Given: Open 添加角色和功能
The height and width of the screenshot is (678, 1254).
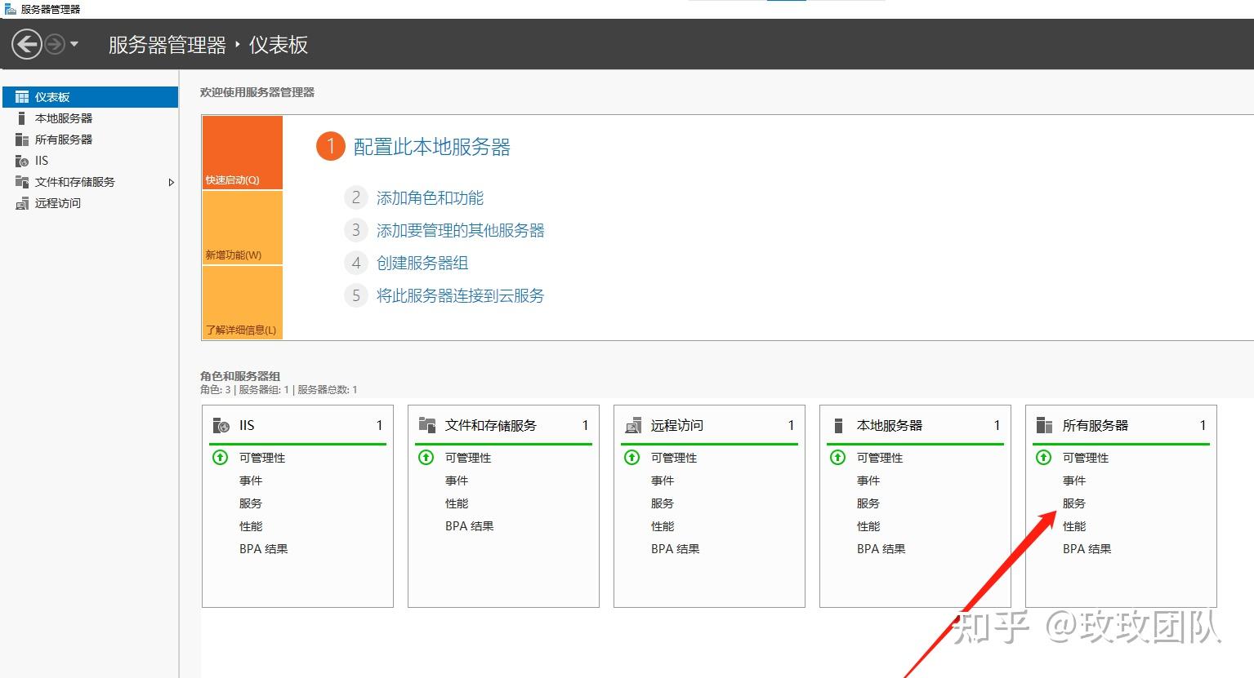Looking at the screenshot, I should click(x=430, y=197).
